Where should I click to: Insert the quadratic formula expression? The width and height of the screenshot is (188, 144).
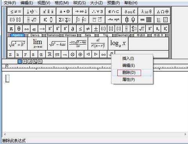pos(78,44)
